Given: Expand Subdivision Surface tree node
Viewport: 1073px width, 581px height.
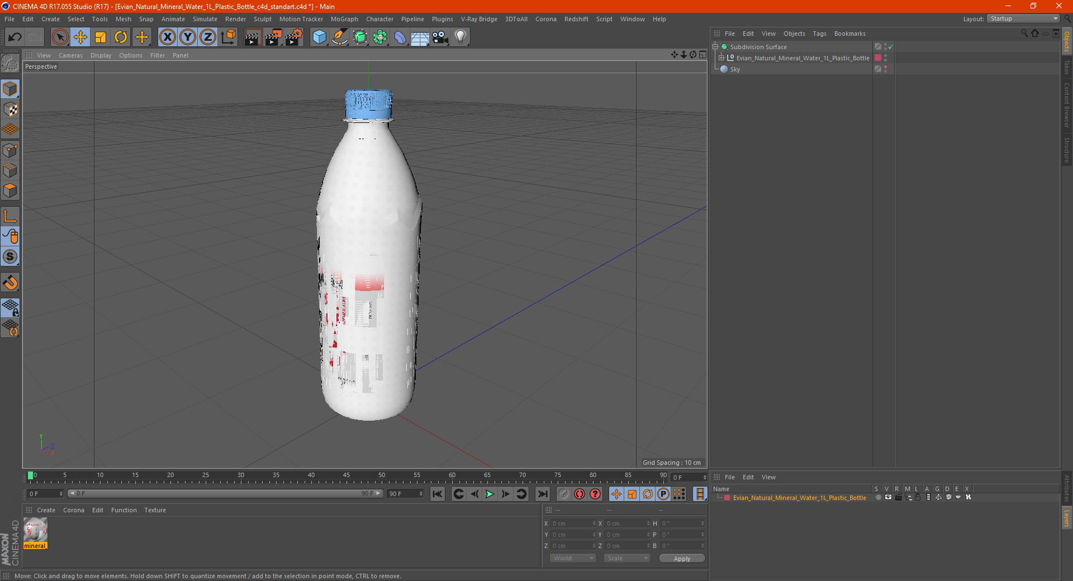Looking at the screenshot, I should 715,47.
